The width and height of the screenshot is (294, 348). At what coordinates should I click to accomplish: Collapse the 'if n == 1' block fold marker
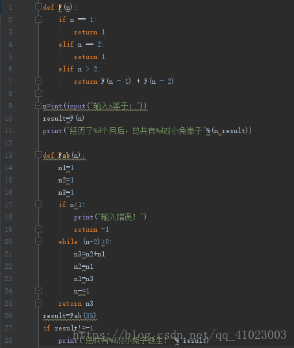pos(38,19)
